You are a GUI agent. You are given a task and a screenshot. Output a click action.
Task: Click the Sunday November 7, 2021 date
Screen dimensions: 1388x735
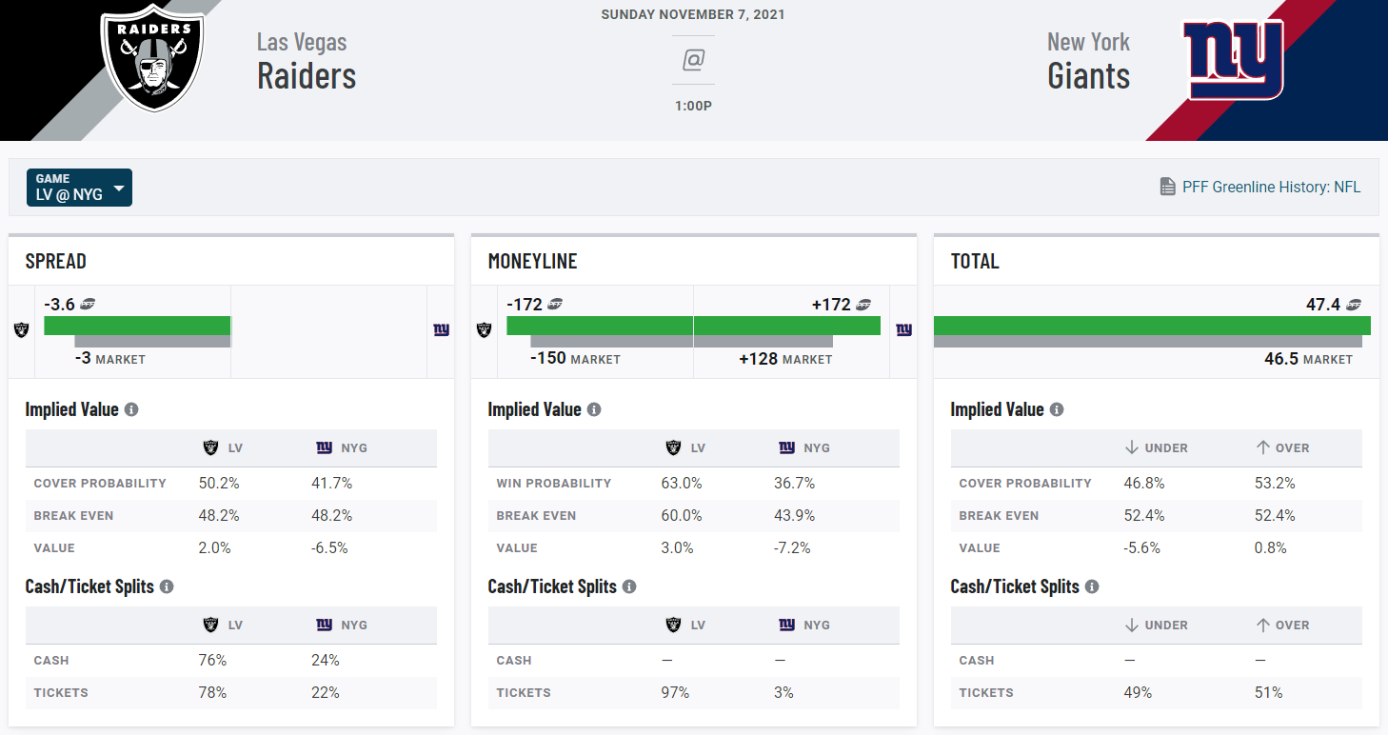693,15
